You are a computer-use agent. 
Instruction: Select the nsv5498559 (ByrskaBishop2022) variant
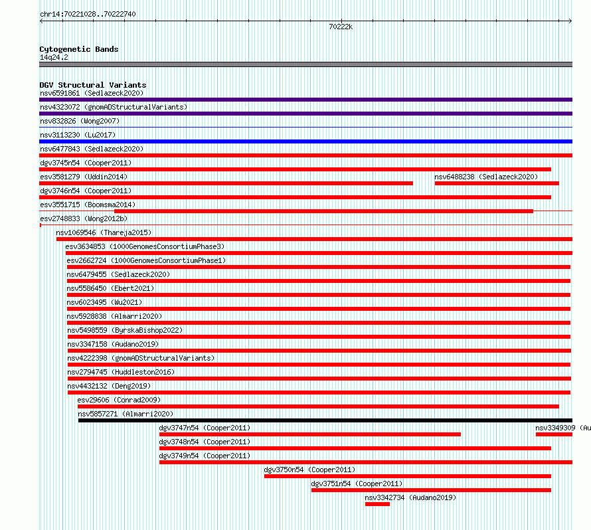[125, 330]
